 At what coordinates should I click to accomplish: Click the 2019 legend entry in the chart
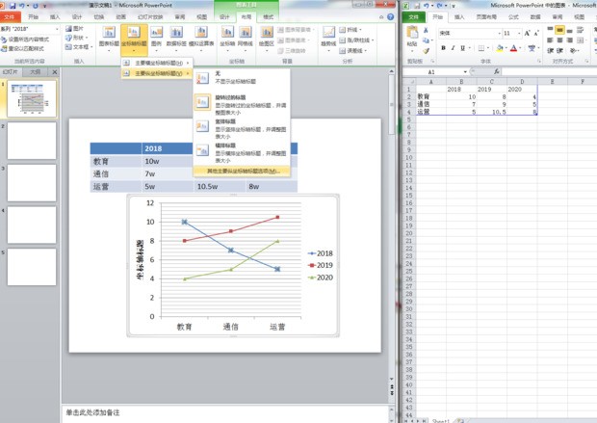click(321, 265)
